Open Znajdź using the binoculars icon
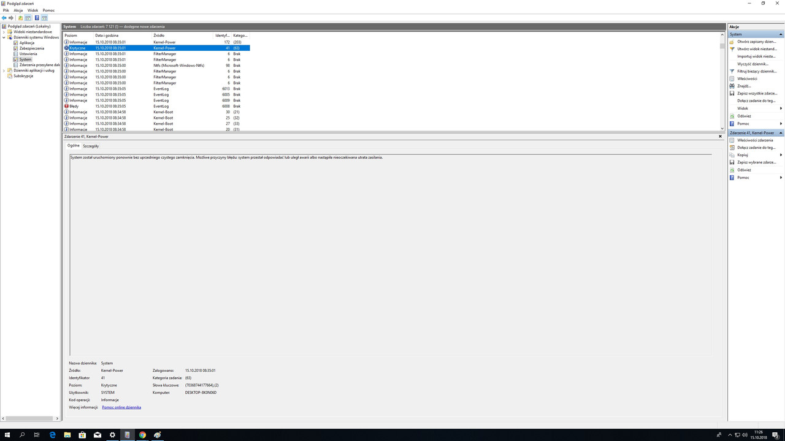The image size is (785, 441). pos(732,86)
